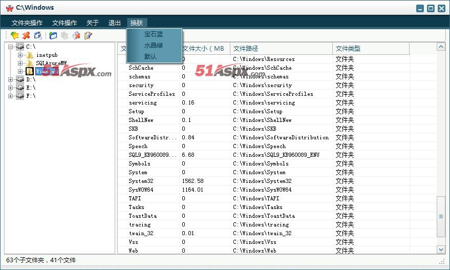Click the delete-file icon with red X
This screenshot has height=270, width=450.
click(x=76, y=35)
